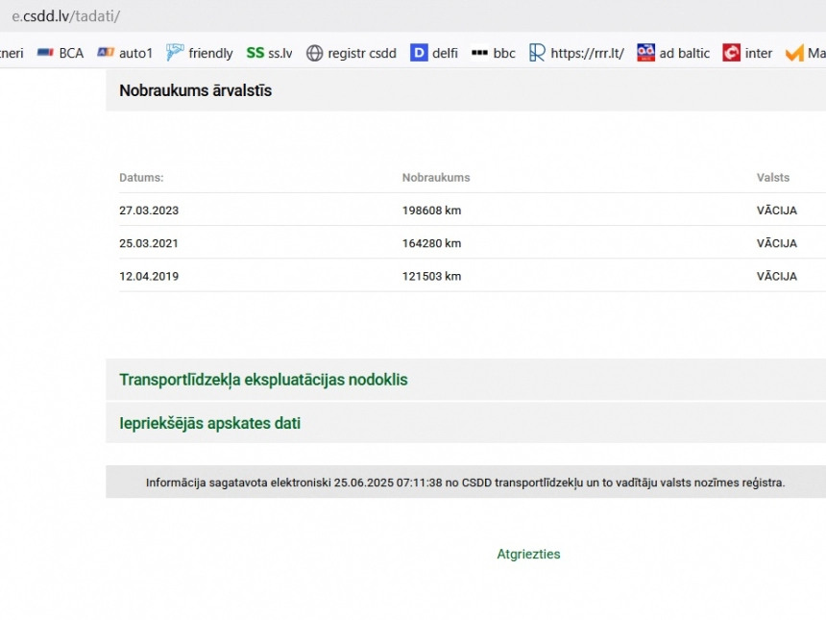Image resolution: width=826 pixels, height=620 pixels.
Task: Open the delfi bookmark
Action: point(434,53)
